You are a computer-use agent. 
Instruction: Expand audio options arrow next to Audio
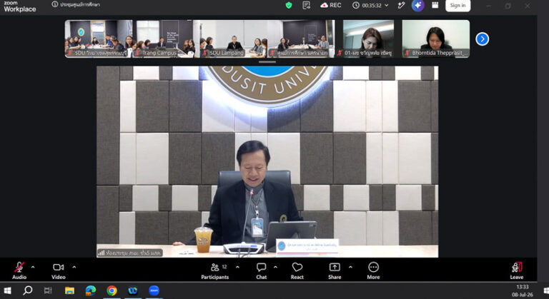(33, 267)
